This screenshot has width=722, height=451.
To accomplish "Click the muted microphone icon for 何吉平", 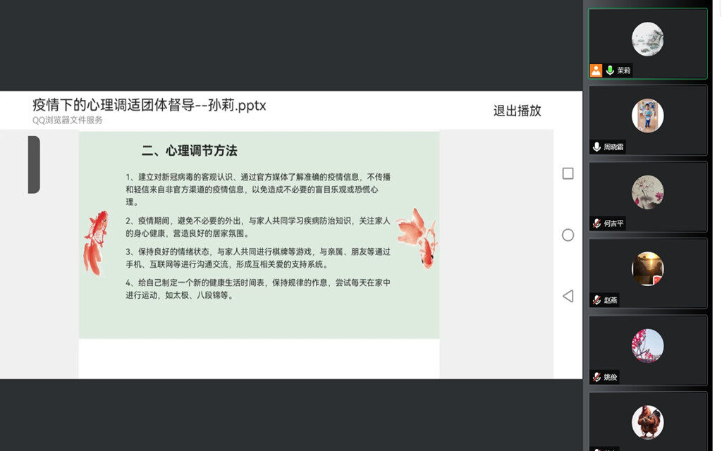I will [596, 223].
